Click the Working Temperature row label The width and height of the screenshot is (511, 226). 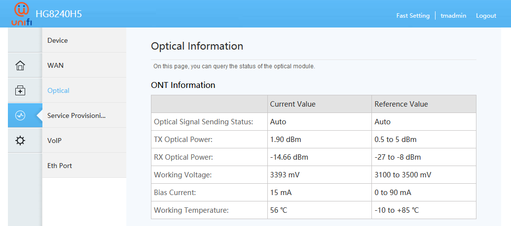(x=191, y=210)
